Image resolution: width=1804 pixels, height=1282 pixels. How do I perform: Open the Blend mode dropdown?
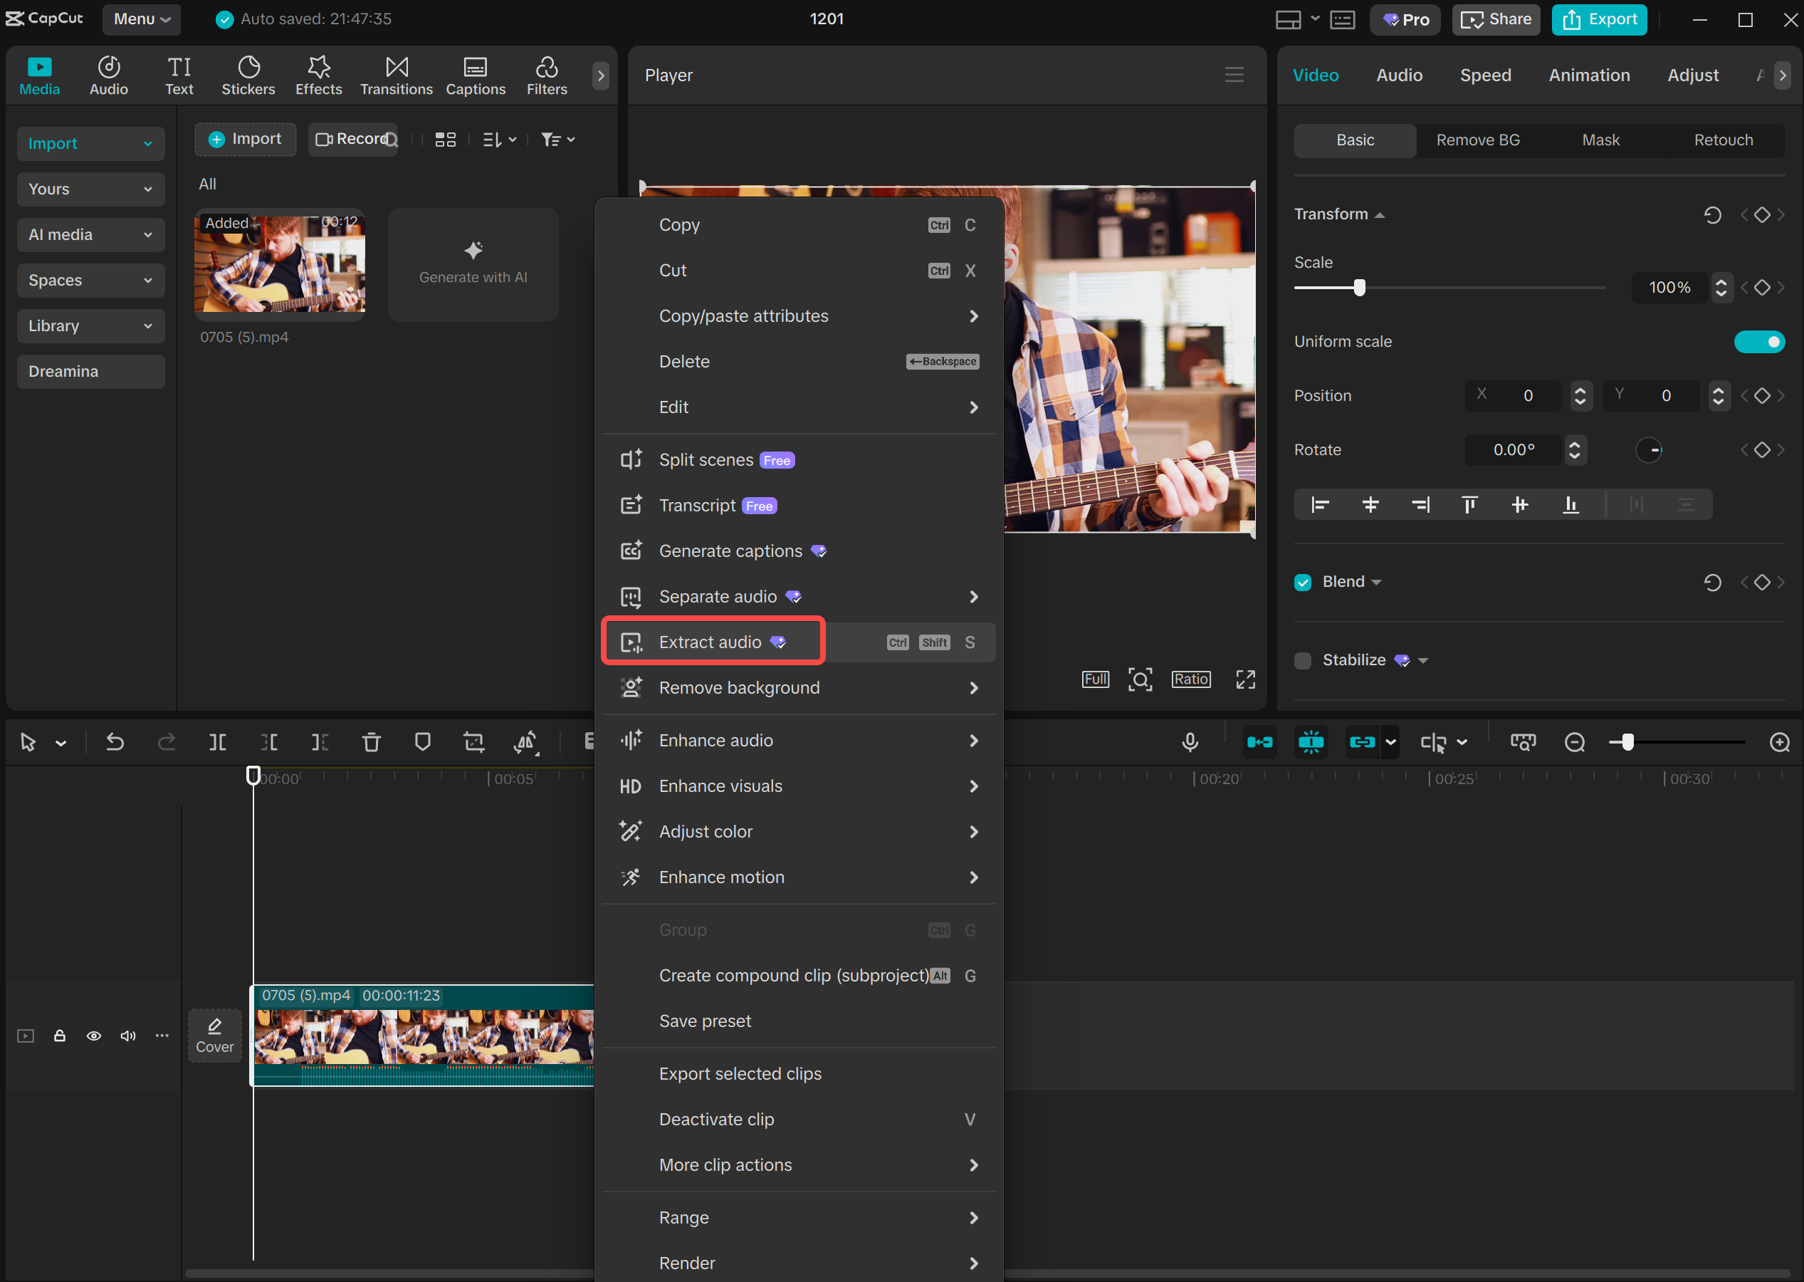point(1378,582)
